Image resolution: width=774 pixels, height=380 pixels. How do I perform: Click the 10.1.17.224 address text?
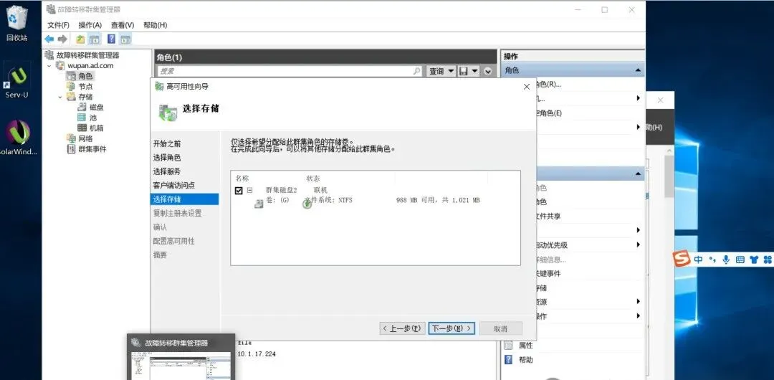click(x=257, y=353)
